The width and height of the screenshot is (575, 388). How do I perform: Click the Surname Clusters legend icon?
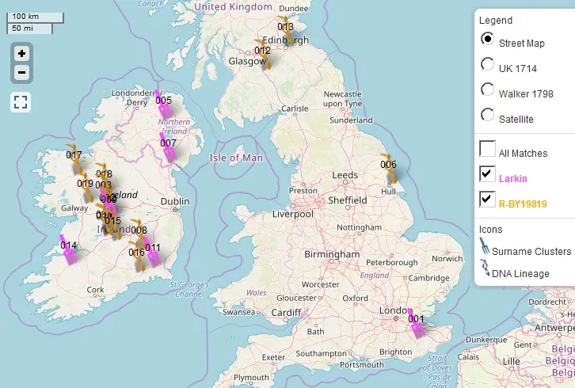[x=484, y=249]
